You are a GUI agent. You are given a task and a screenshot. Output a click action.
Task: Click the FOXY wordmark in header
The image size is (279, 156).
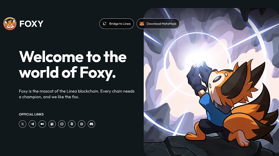click(x=31, y=24)
